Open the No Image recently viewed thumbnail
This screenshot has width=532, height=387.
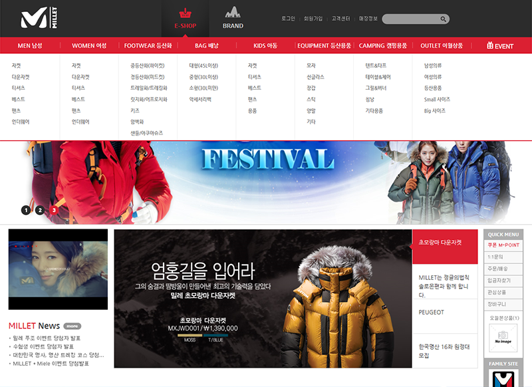(503, 338)
